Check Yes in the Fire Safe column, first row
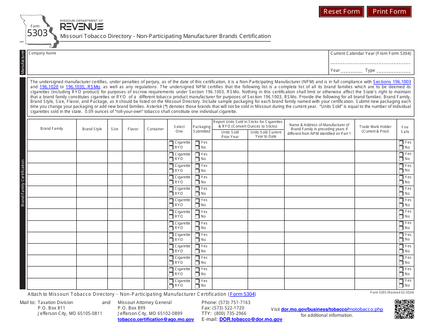 [401, 142]
